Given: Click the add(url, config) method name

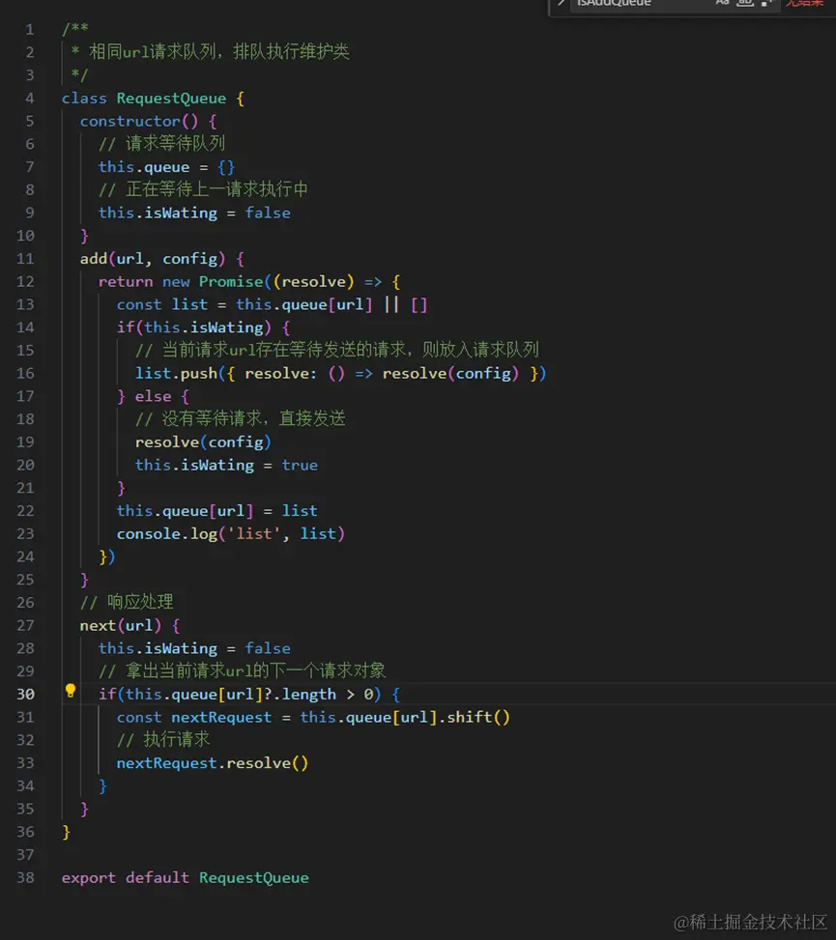Looking at the screenshot, I should tap(94, 259).
